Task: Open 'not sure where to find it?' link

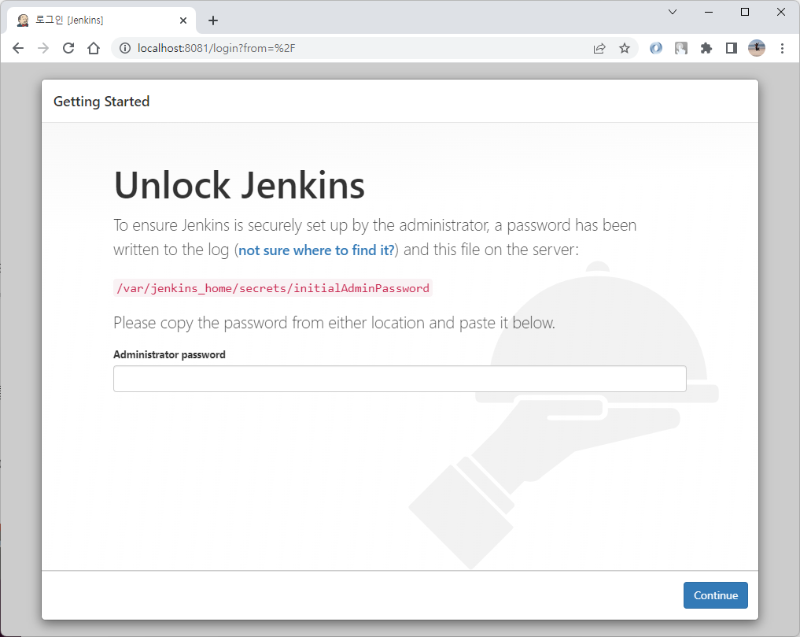Action: point(316,250)
